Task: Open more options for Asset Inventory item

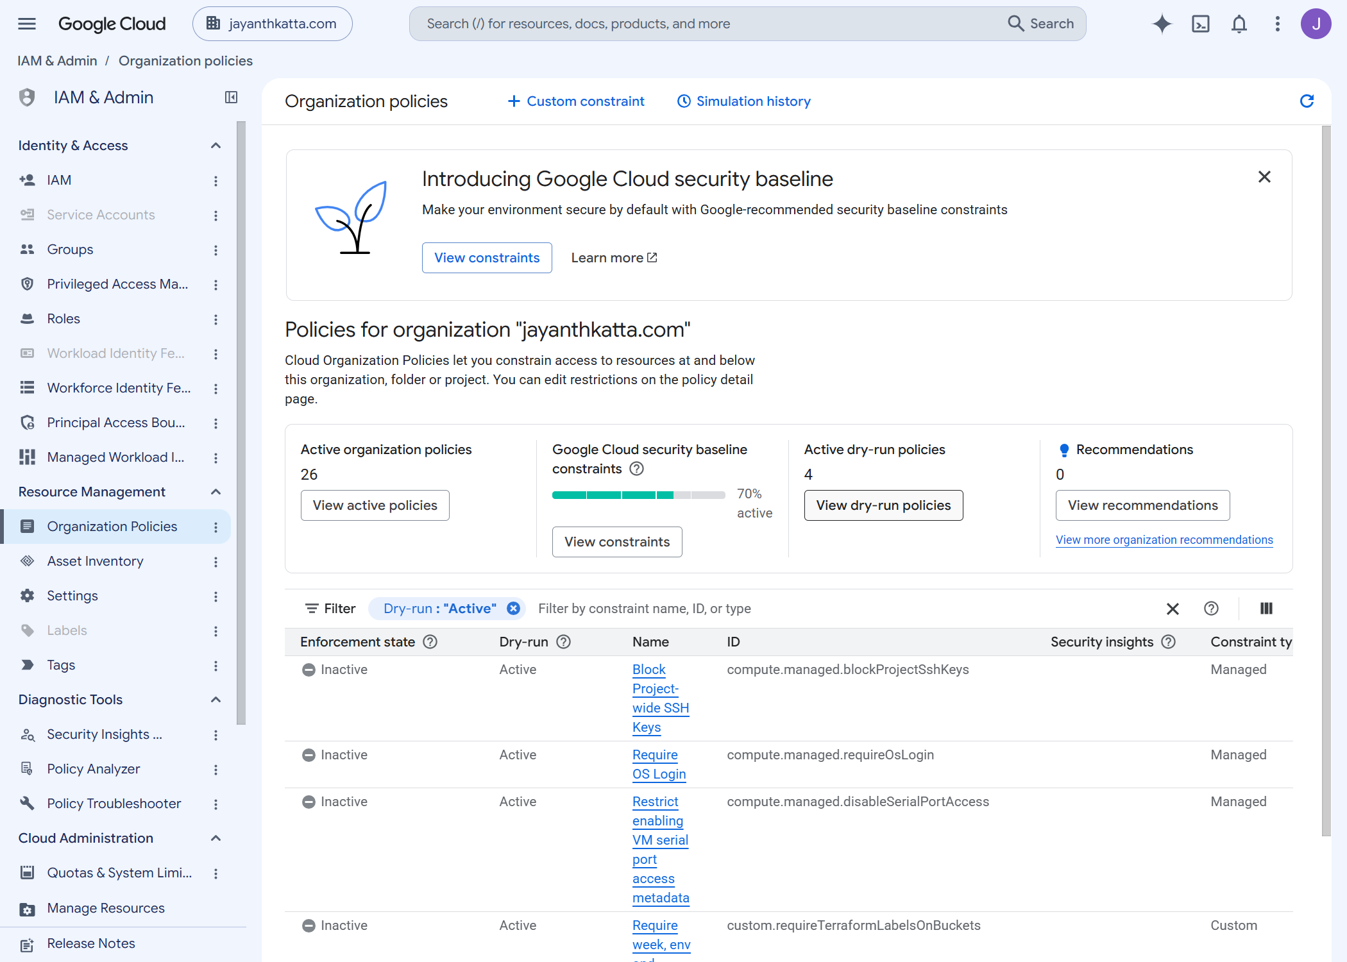Action: [216, 562]
